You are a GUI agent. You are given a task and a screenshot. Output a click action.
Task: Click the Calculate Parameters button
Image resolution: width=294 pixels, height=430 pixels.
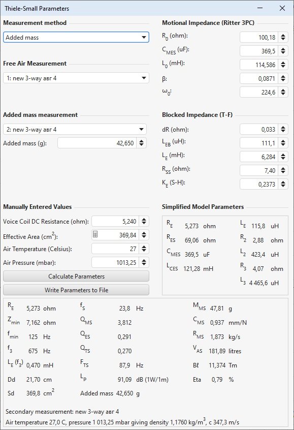[x=76, y=276]
